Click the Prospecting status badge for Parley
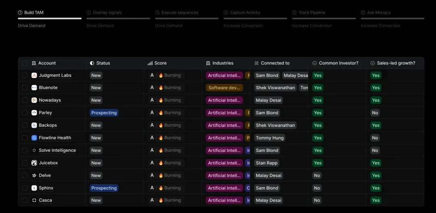This screenshot has height=213, width=436. [104, 113]
